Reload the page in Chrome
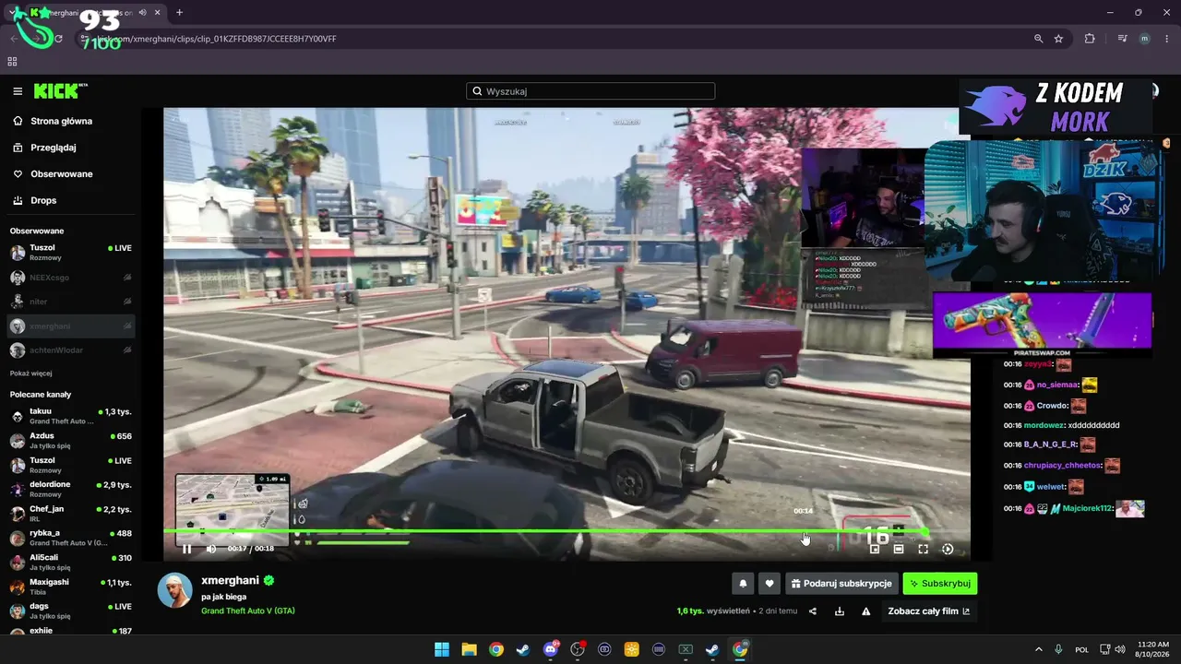The height and width of the screenshot is (664, 1181). coord(58,39)
